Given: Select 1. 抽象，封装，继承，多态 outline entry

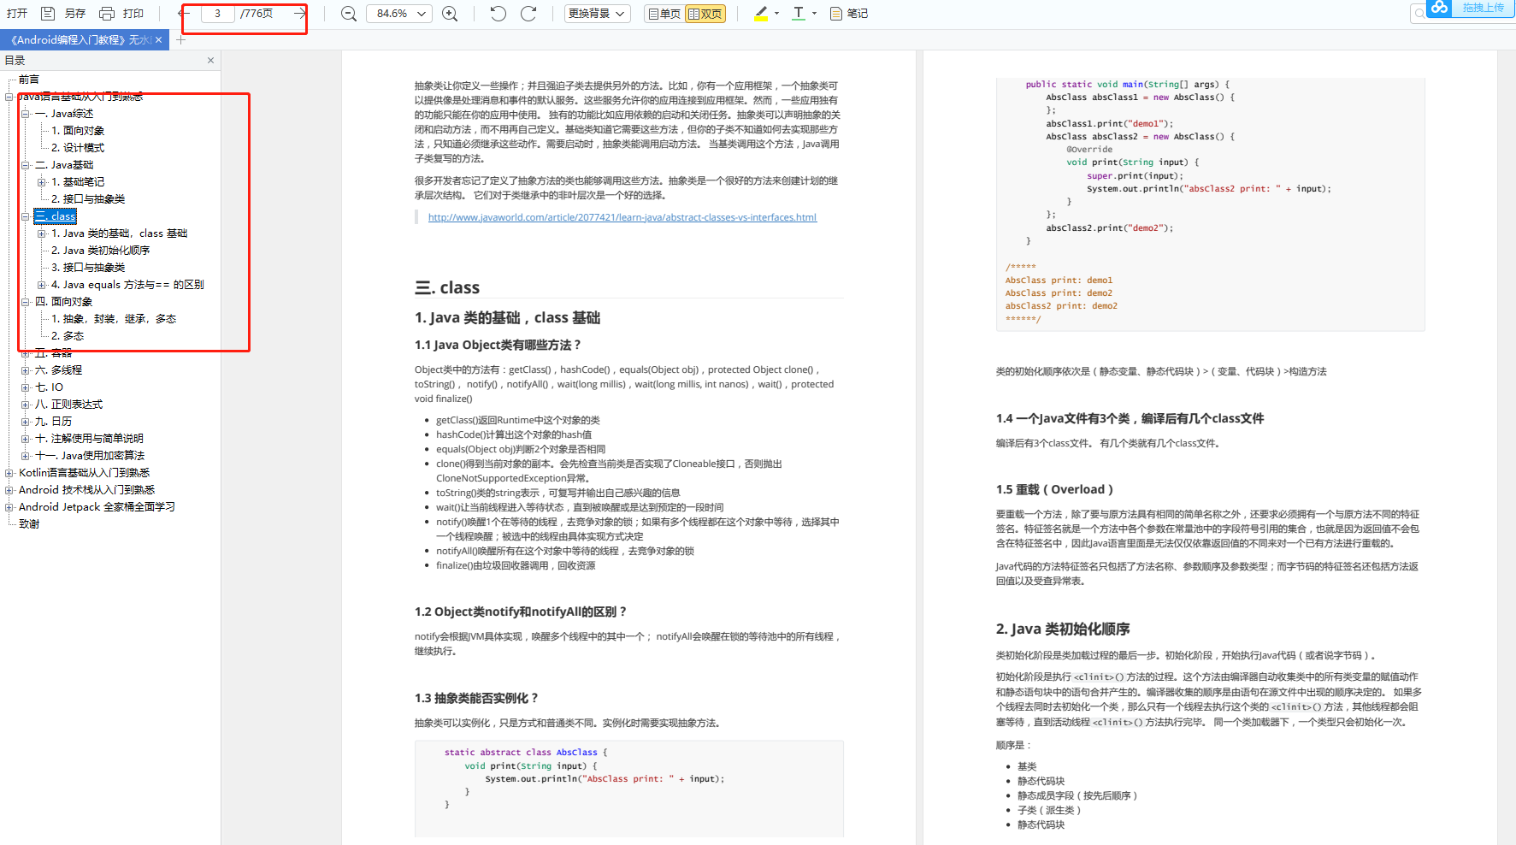Looking at the screenshot, I should click(114, 319).
